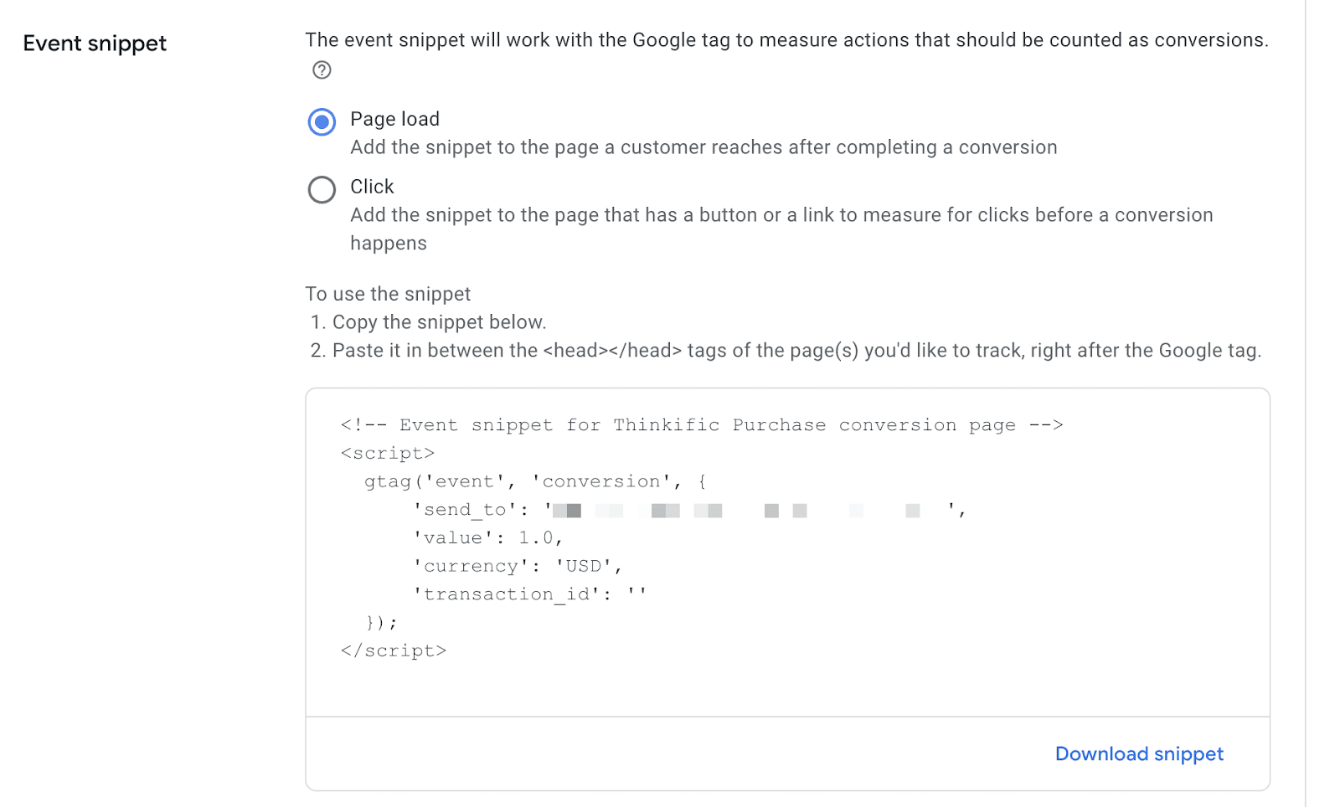The height and width of the screenshot is (807, 1340).
Task: Download the event snippet
Action: pyautogui.click(x=1139, y=753)
